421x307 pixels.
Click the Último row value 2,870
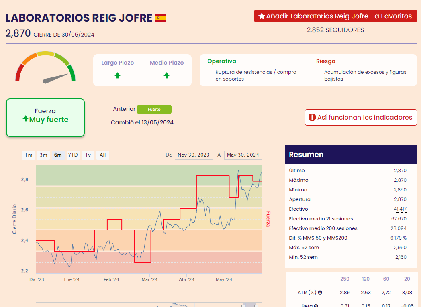point(400,170)
